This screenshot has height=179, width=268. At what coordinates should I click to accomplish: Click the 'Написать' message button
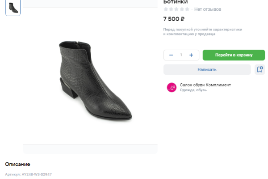click(207, 69)
